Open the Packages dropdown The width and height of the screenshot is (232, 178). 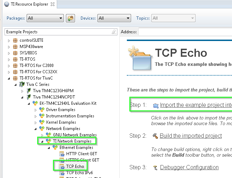[x=45, y=18]
